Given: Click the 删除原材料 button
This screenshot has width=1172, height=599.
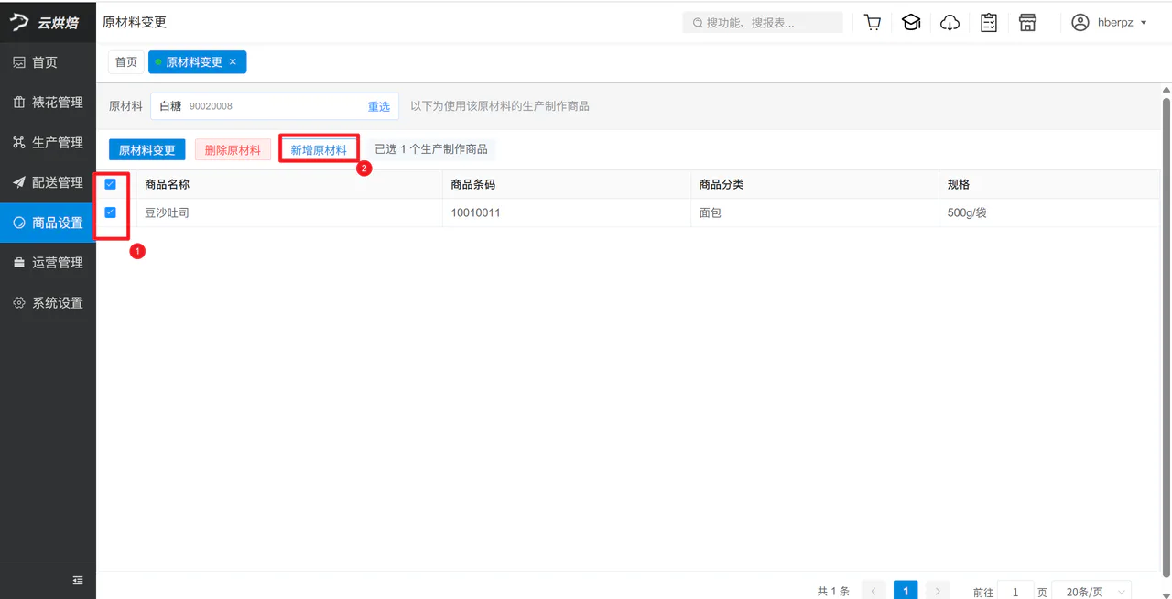Looking at the screenshot, I should pyautogui.click(x=233, y=150).
